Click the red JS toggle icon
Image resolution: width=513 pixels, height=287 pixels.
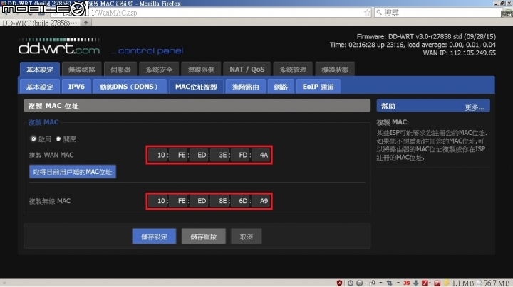pos(407,283)
